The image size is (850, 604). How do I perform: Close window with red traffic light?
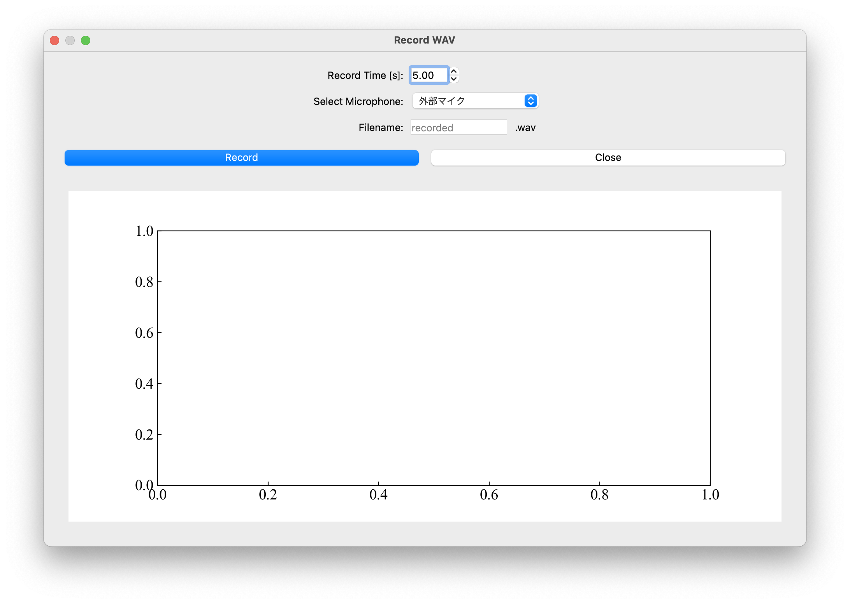54,40
